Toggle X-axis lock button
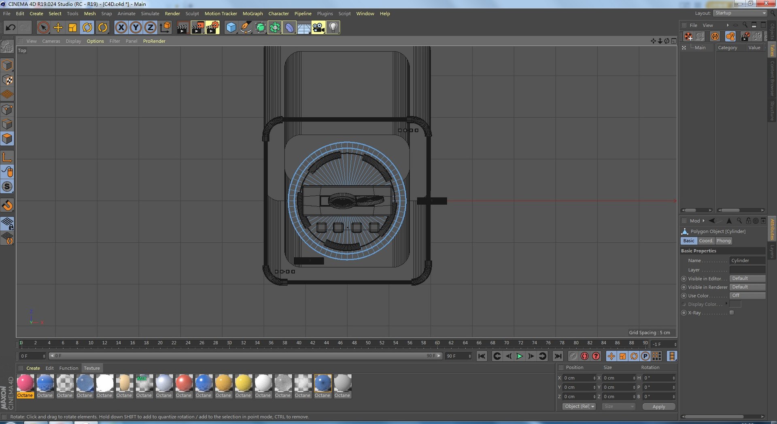The image size is (777, 424). 121,28
